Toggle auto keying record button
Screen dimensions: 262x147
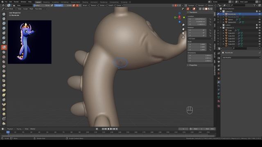click(97, 129)
